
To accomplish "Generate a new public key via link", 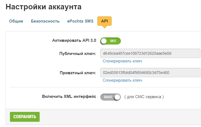I will pyautogui.click(x=122, y=61).
